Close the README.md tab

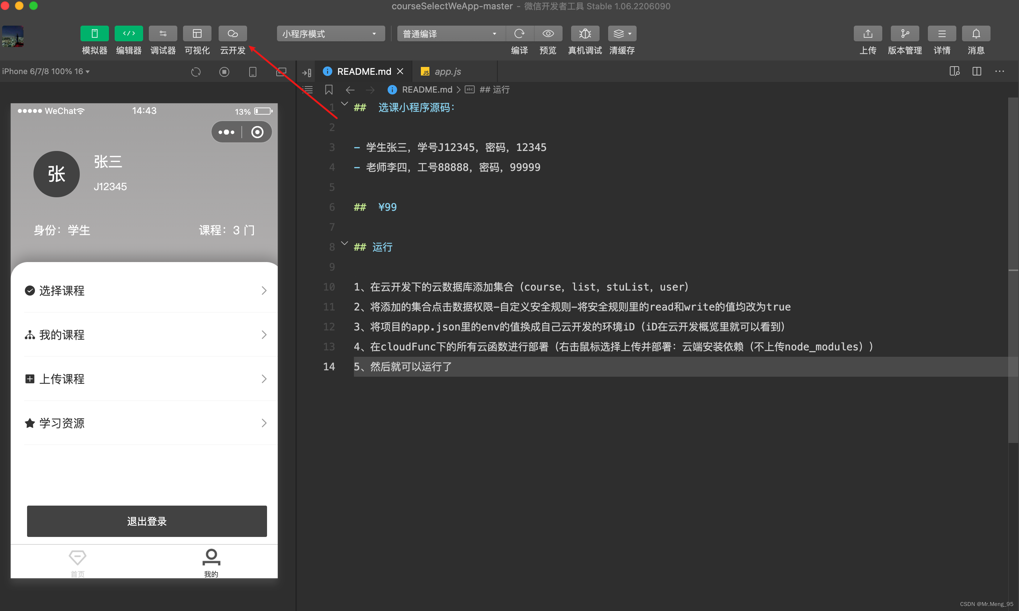coord(400,71)
